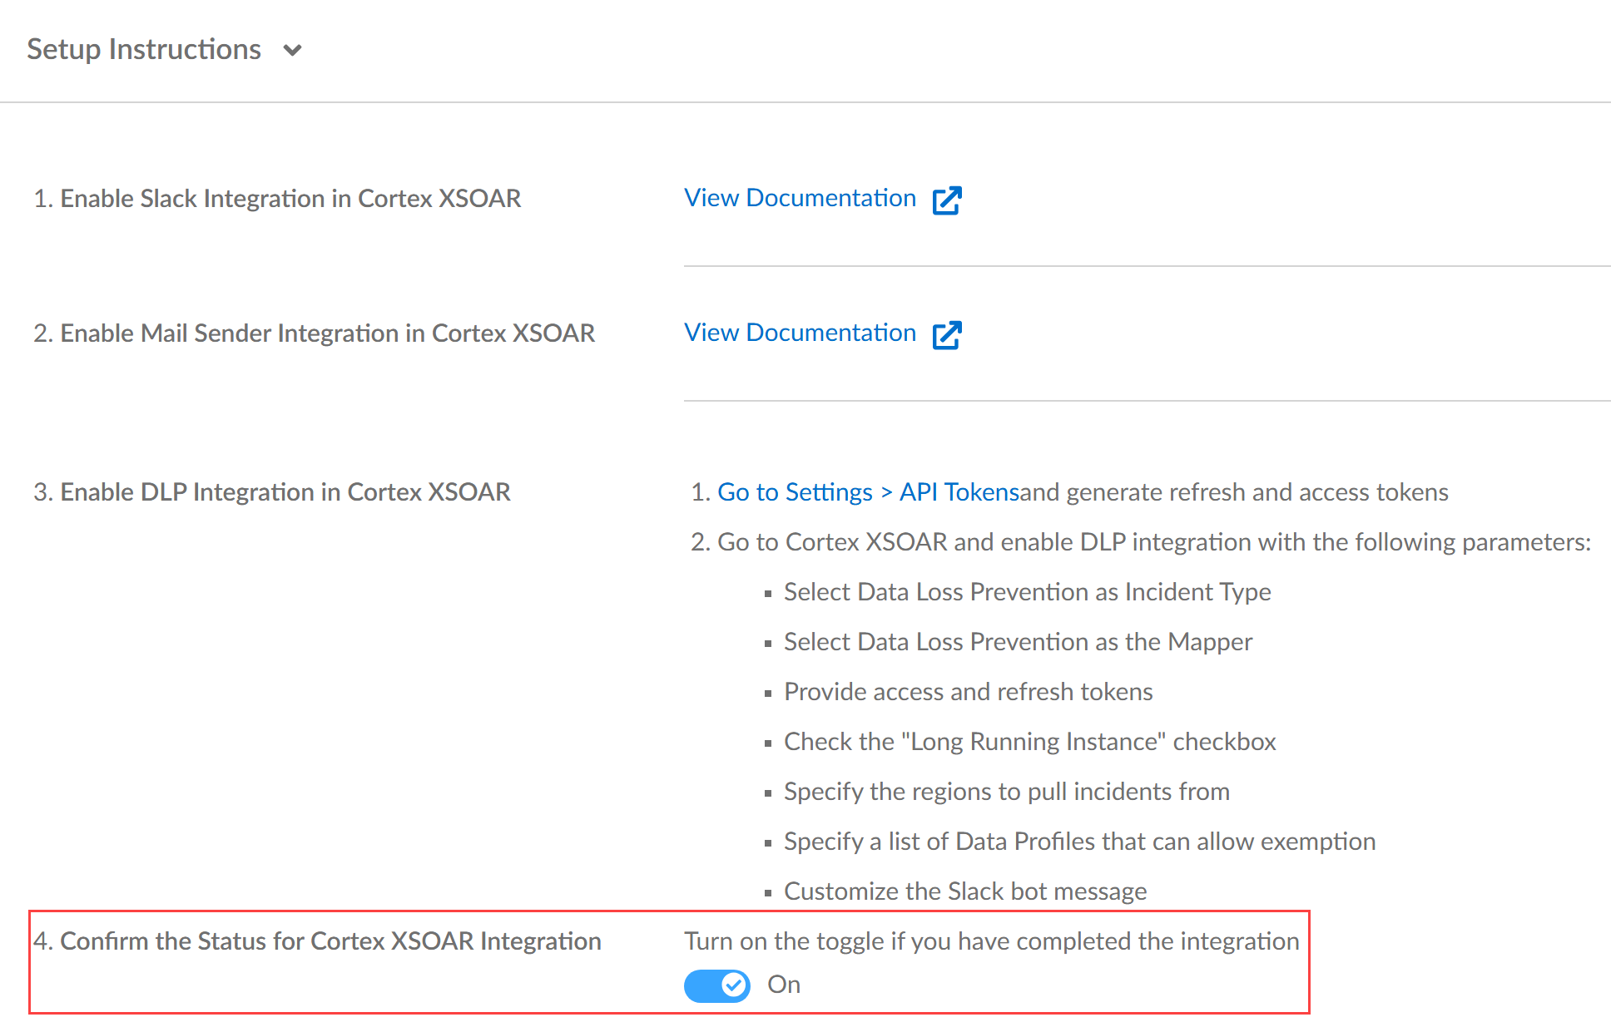
Task: Click Specify the regions bullet text
Action: click(x=1006, y=792)
